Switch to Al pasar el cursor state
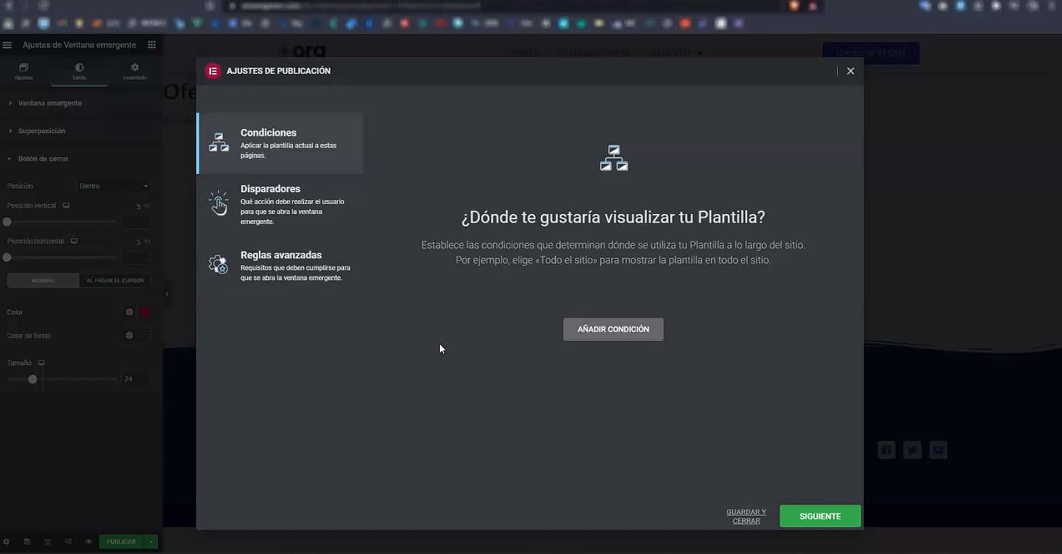Image resolution: width=1062 pixels, height=554 pixels. click(115, 280)
